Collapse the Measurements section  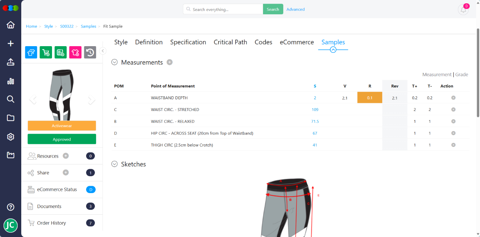pyautogui.click(x=114, y=62)
